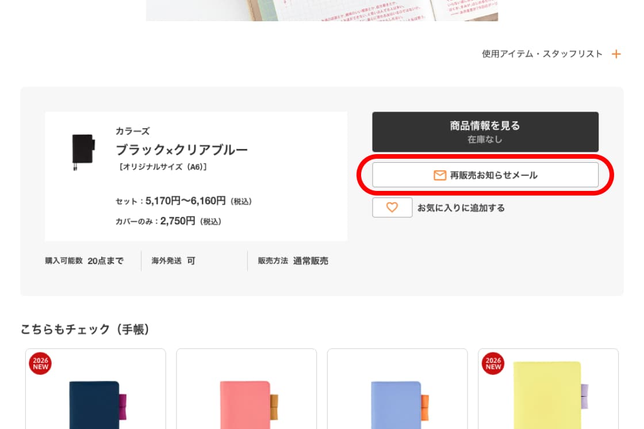Click the お気に入りに追加する text
This screenshot has width=644, height=429.
pyautogui.click(x=461, y=208)
